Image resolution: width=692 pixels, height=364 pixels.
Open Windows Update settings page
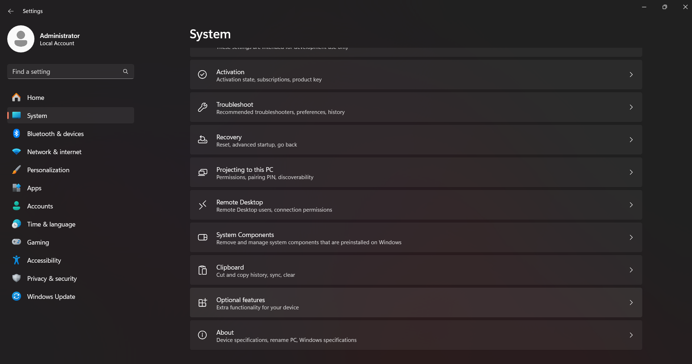(51, 297)
